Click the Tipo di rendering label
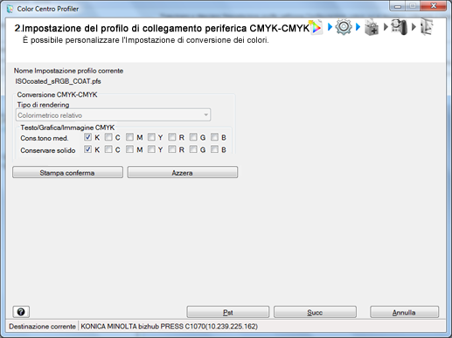The image size is (452, 338). [x=43, y=105]
